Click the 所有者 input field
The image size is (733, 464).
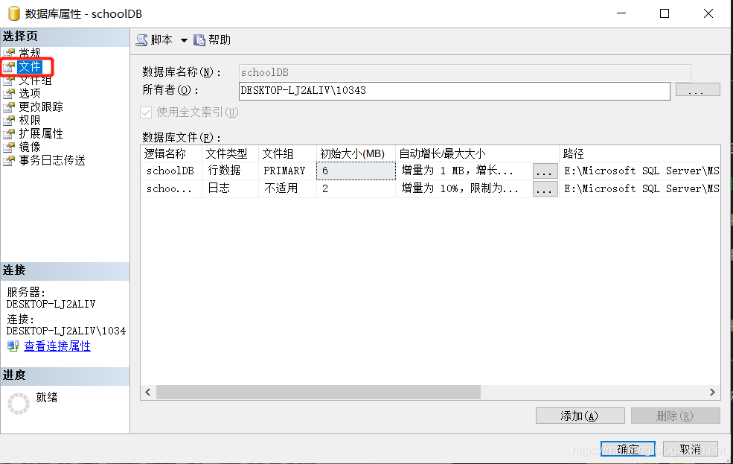455,91
